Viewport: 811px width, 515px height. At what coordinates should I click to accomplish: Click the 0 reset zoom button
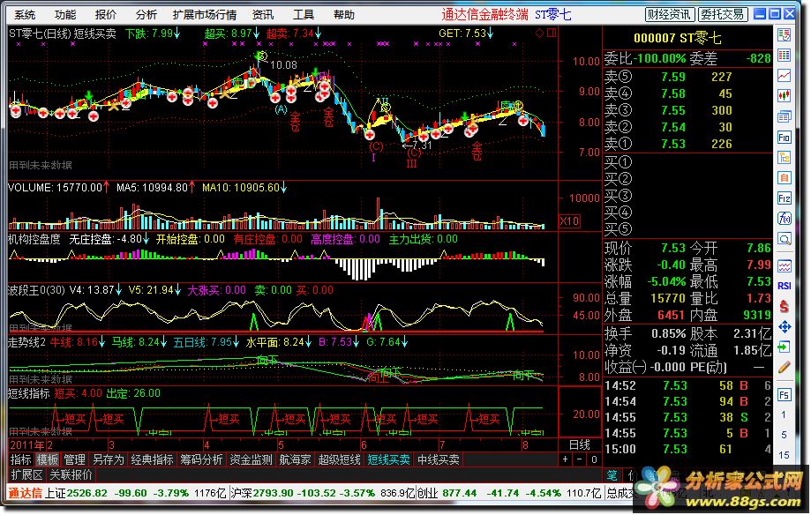point(594,459)
